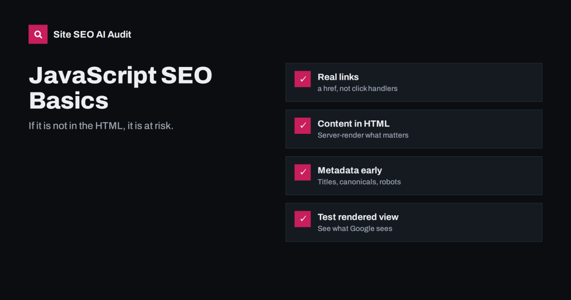Click 'Server-render what matters' text
The image size is (571, 300).
pos(362,135)
